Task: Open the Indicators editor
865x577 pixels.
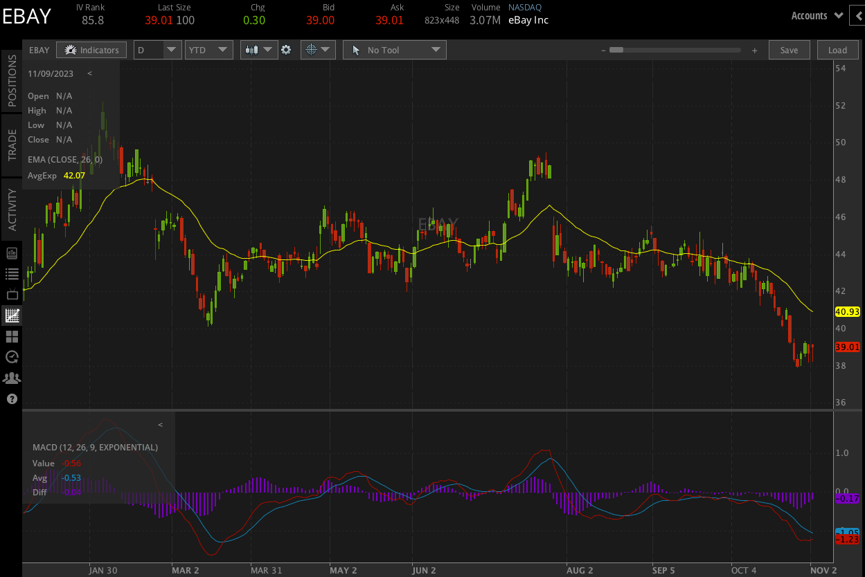Action: coord(91,50)
